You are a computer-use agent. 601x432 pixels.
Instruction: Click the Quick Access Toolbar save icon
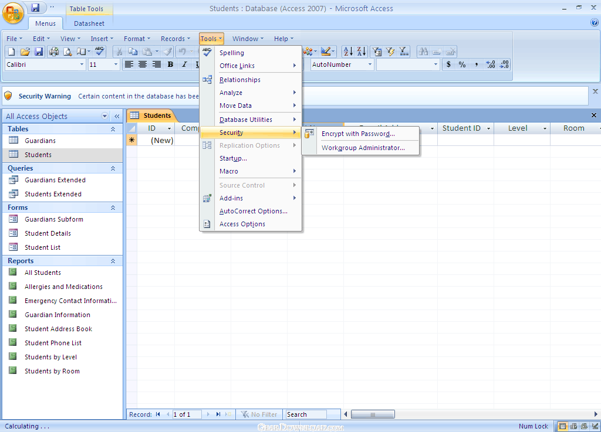coord(35,8)
